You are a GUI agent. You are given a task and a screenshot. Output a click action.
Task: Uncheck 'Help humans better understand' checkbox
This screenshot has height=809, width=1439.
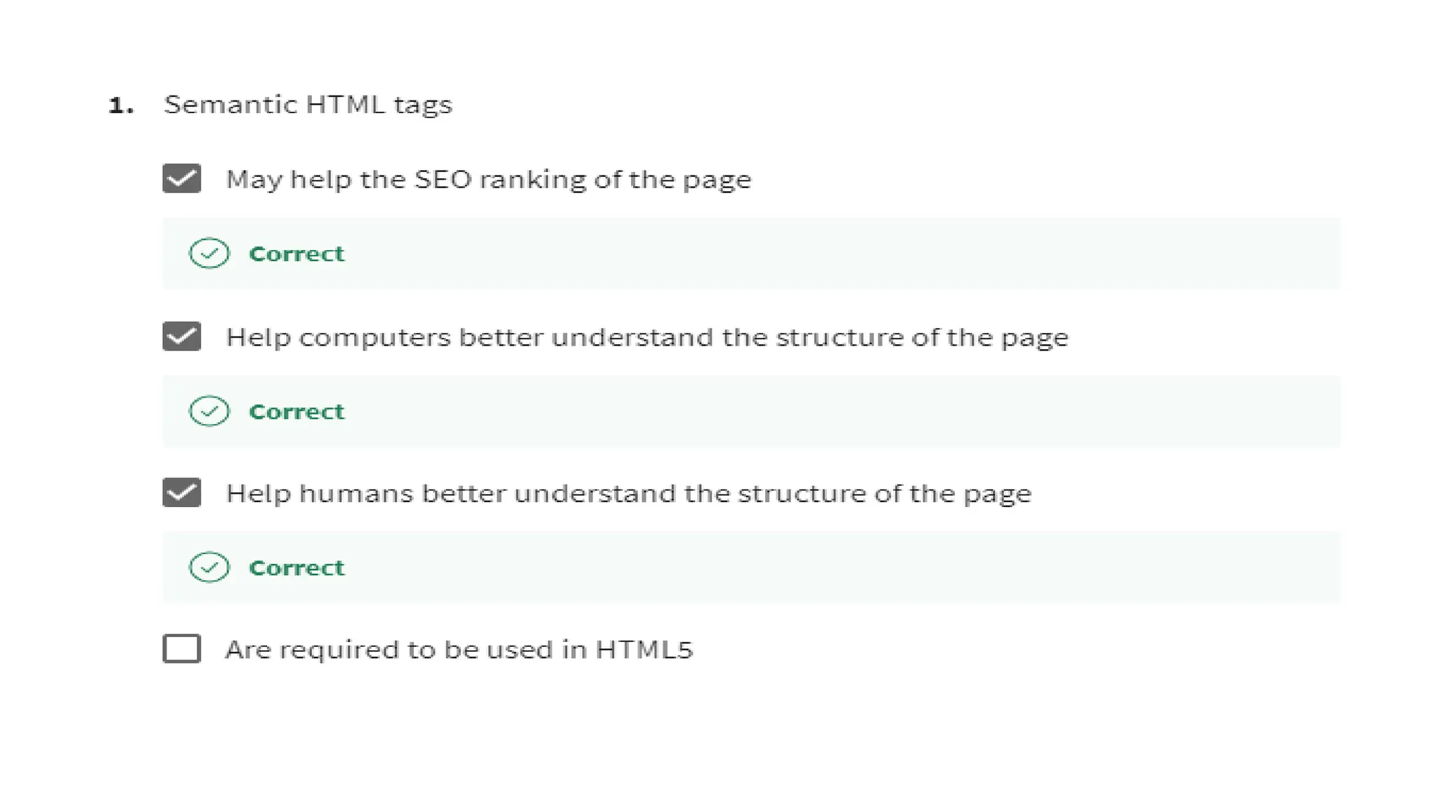pos(182,493)
